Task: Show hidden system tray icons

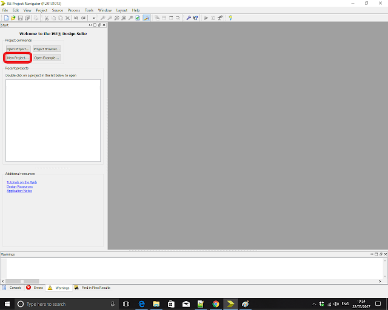Action: pos(314,304)
